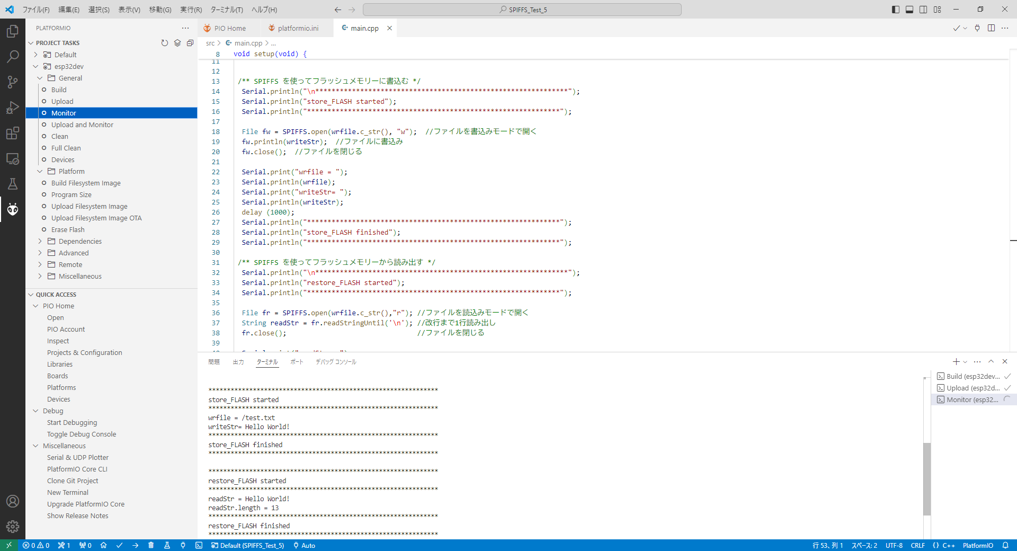Open the Testing flask icon in activity bar
Viewport: 1017px width, 551px height.
tap(13, 184)
